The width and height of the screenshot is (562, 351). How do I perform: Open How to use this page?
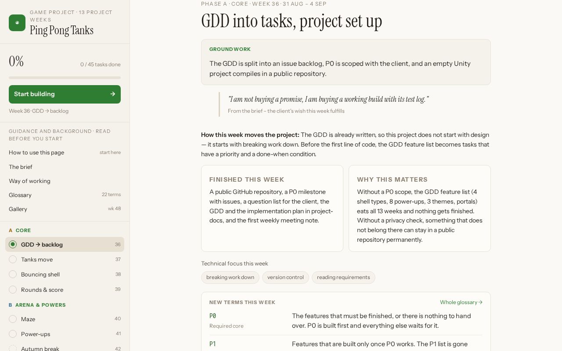tap(65, 153)
